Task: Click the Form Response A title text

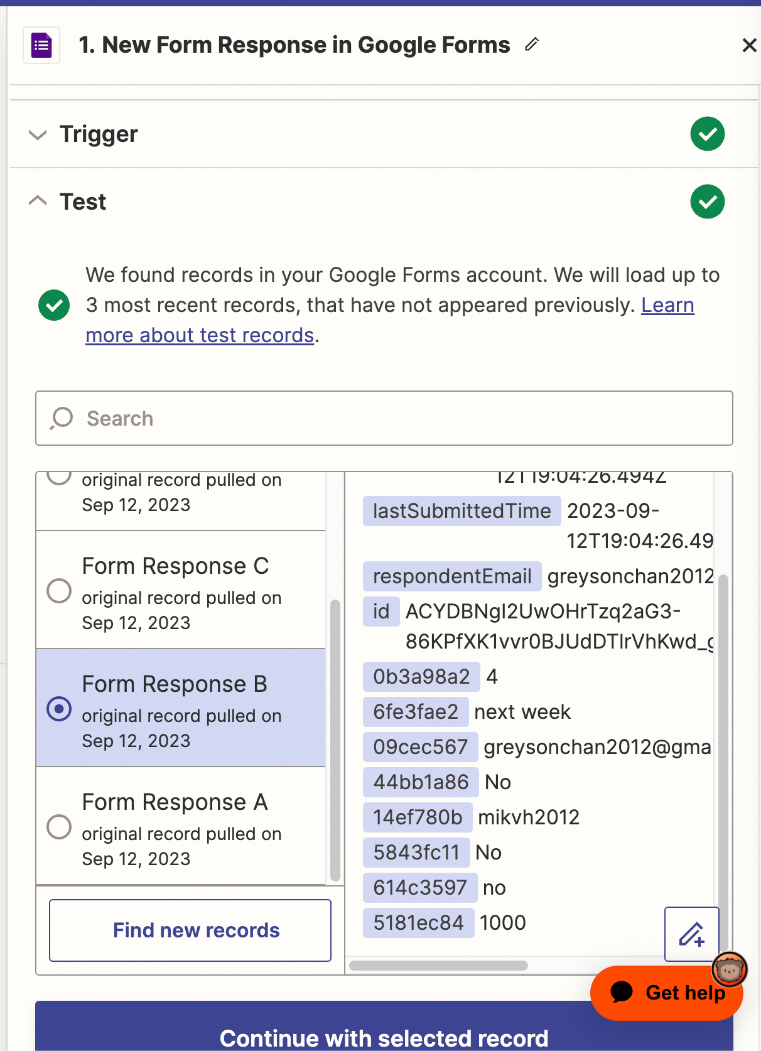Action: 175,802
